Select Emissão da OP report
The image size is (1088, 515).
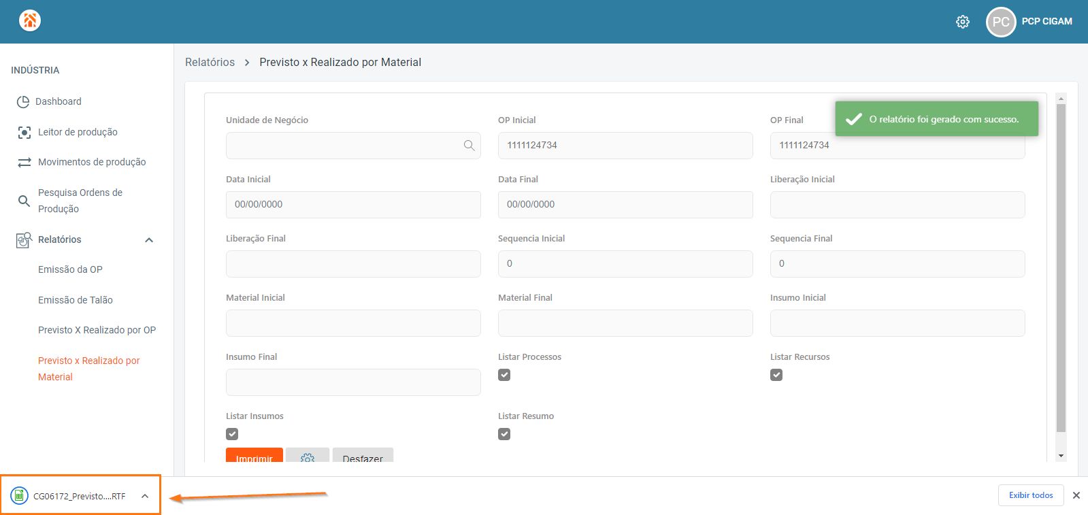70,270
